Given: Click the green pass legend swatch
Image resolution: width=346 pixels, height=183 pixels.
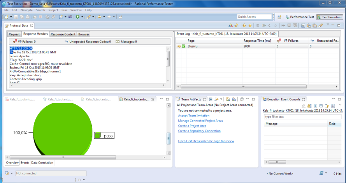Looking at the screenshot, I should pos(98,135).
